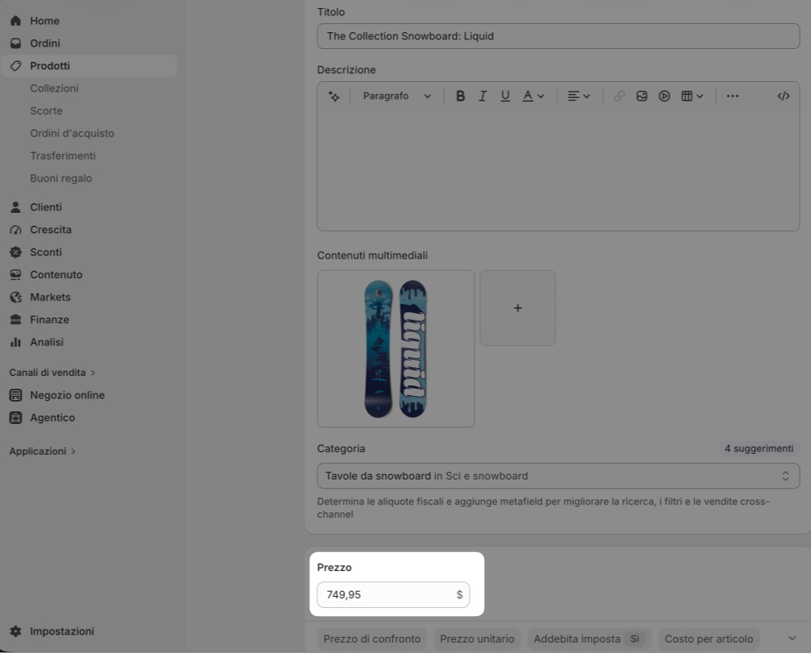811x653 pixels.
Task: Click the add media plus box
Action: point(518,308)
